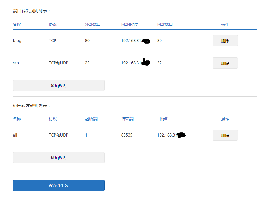263x199 pixels.
Task: Select the ssh rule name
Action: [x=16, y=63]
